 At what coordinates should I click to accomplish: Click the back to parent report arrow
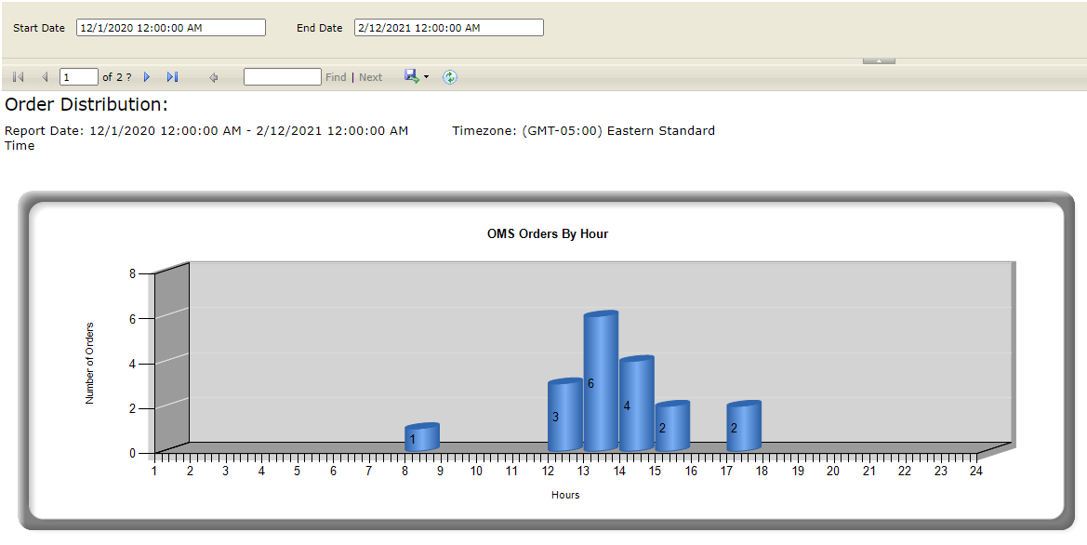(213, 77)
